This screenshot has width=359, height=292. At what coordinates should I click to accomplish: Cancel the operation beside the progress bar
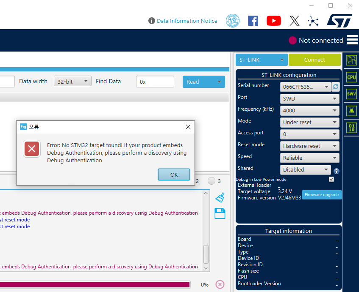(220, 284)
